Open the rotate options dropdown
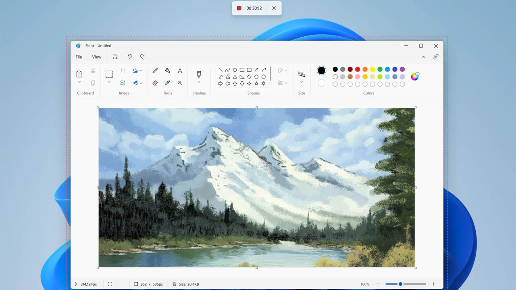Viewport: 516px width, 290px height. click(x=141, y=70)
